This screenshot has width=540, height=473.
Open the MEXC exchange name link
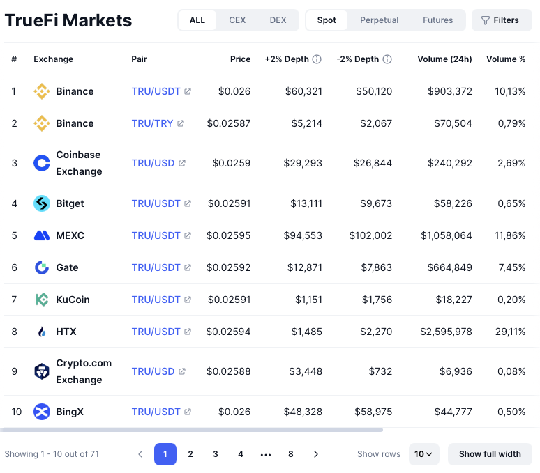coord(70,235)
